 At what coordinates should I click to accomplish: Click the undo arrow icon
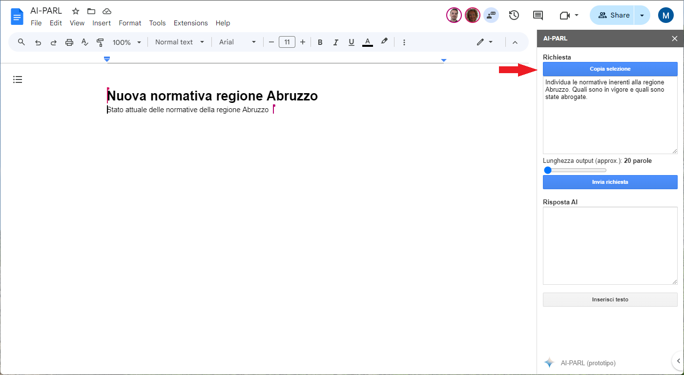pos(38,42)
